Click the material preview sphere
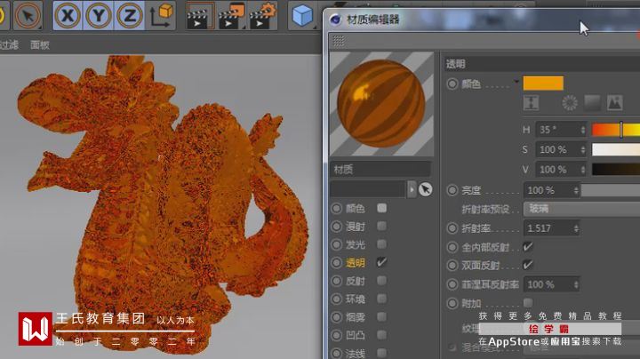Viewport: 640px width, 359px height. coord(381,104)
